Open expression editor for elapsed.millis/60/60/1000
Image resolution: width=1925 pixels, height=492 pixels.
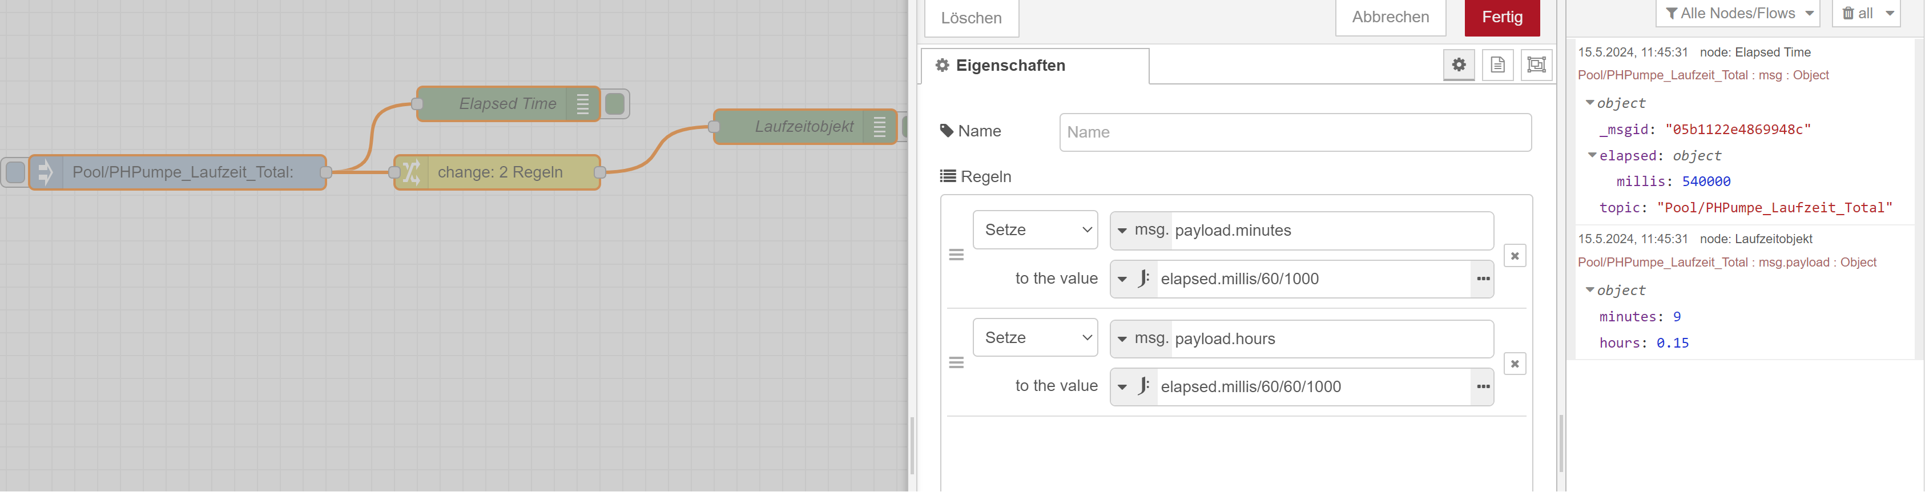[x=1483, y=387]
